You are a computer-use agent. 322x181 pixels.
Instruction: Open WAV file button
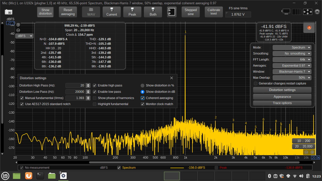pos(91,12)
